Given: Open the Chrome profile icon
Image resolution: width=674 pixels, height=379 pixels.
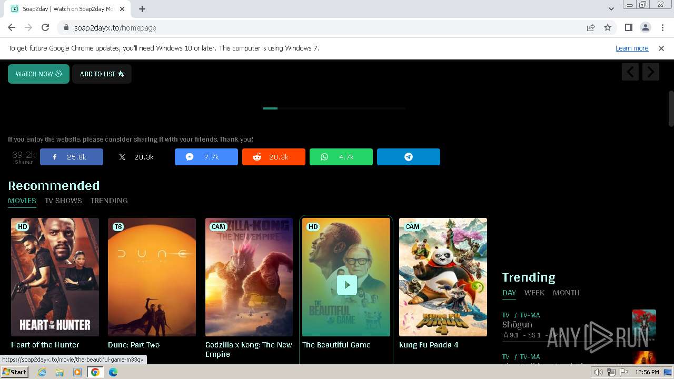Looking at the screenshot, I should point(645,27).
